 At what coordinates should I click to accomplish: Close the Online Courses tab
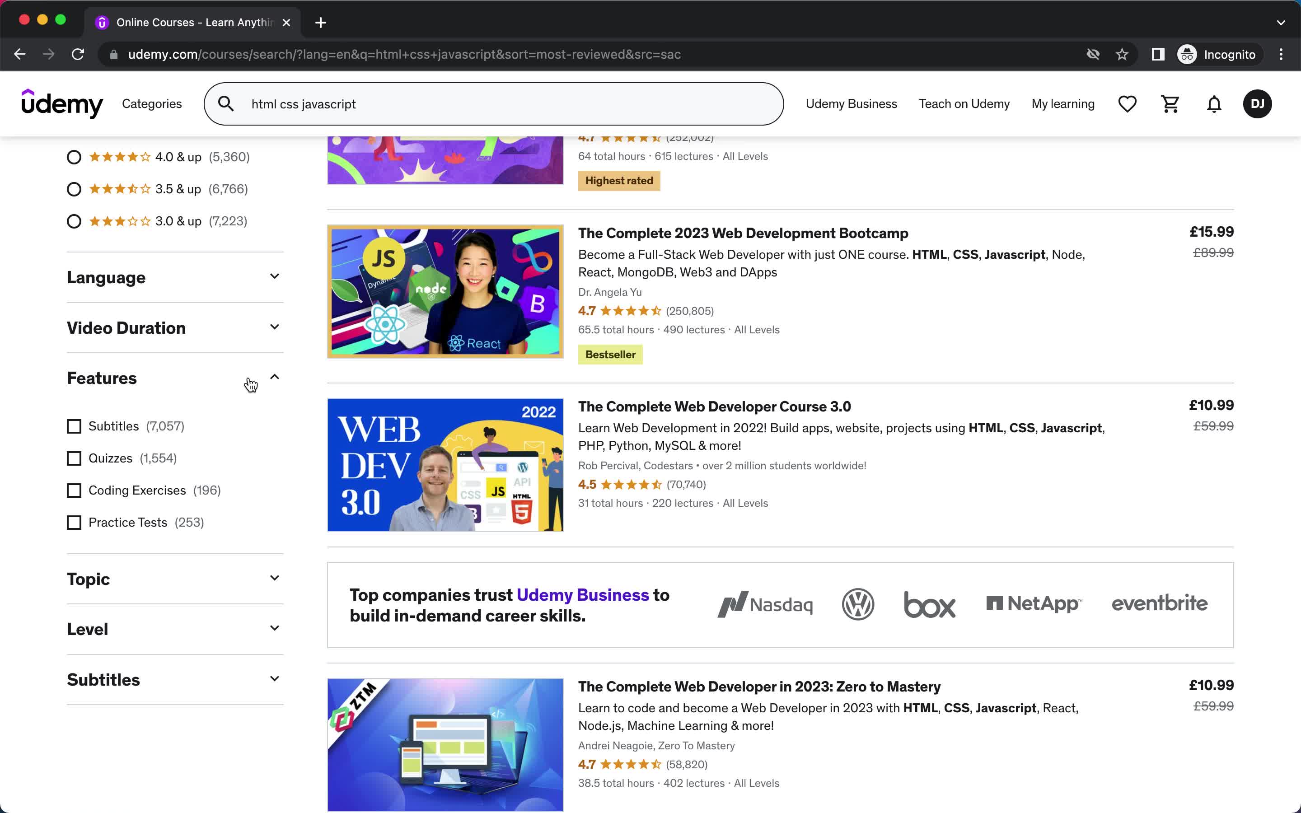pyautogui.click(x=286, y=23)
